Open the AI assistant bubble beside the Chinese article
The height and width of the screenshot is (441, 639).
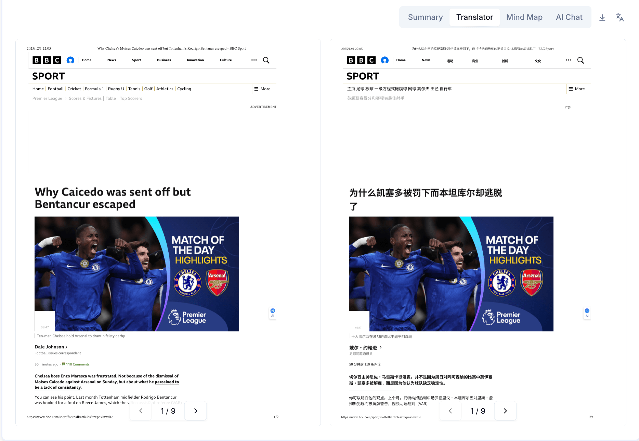click(x=587, y=313)
